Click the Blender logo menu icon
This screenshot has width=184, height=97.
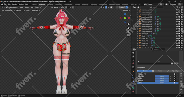coord(2,4)
